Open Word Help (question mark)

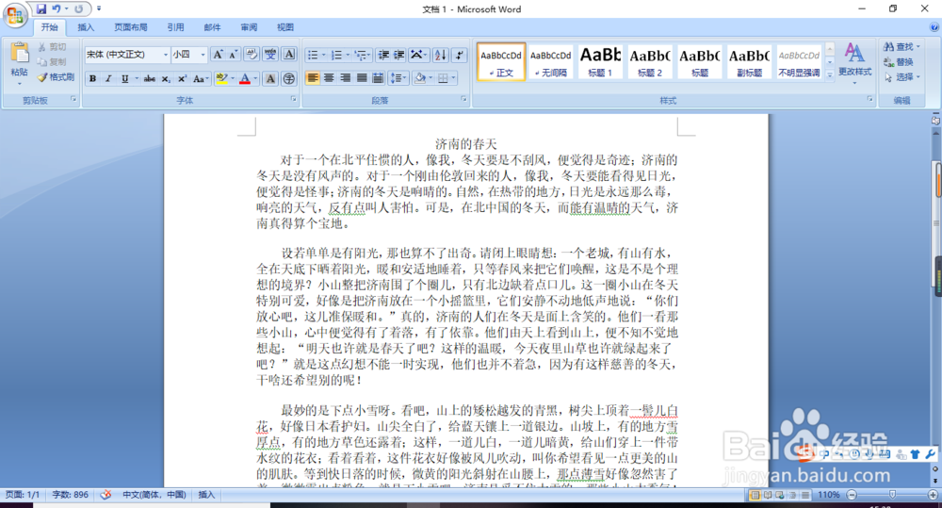[x=934, y=27]
